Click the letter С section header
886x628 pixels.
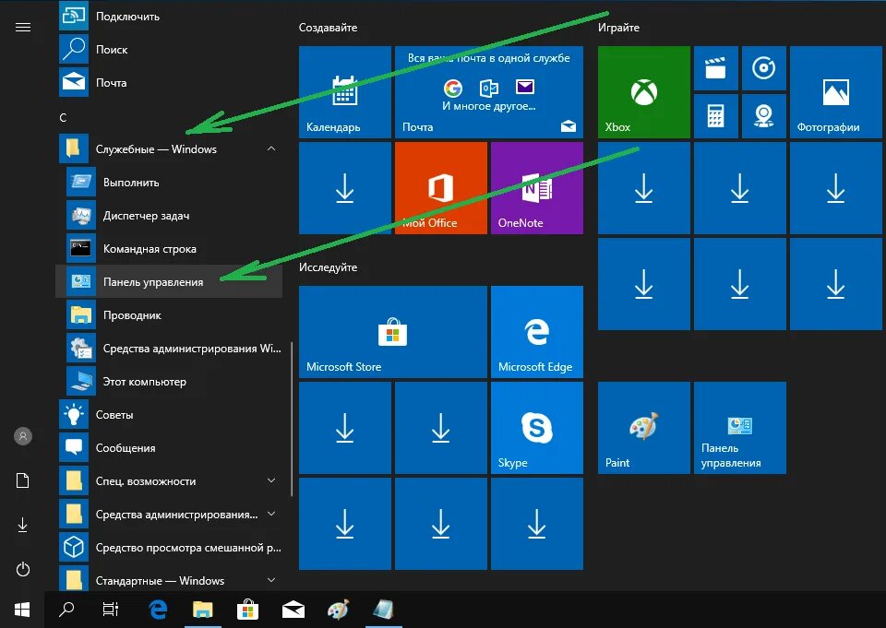click(x=63, y=117)
